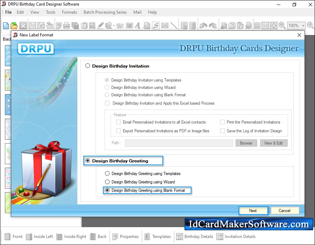Select Design Birthday Invitation radio button
This screenshot has width=315, height=245.
[x=87, y=66]
